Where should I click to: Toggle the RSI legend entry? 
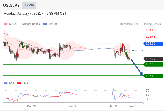9,83
